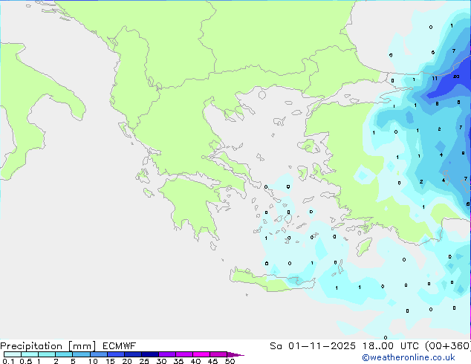
Task: Click the 'Precipitation [mm]' title text
Action: (48, 346)
